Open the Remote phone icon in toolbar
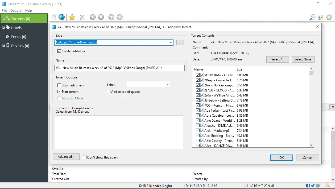 pos(321,17)
